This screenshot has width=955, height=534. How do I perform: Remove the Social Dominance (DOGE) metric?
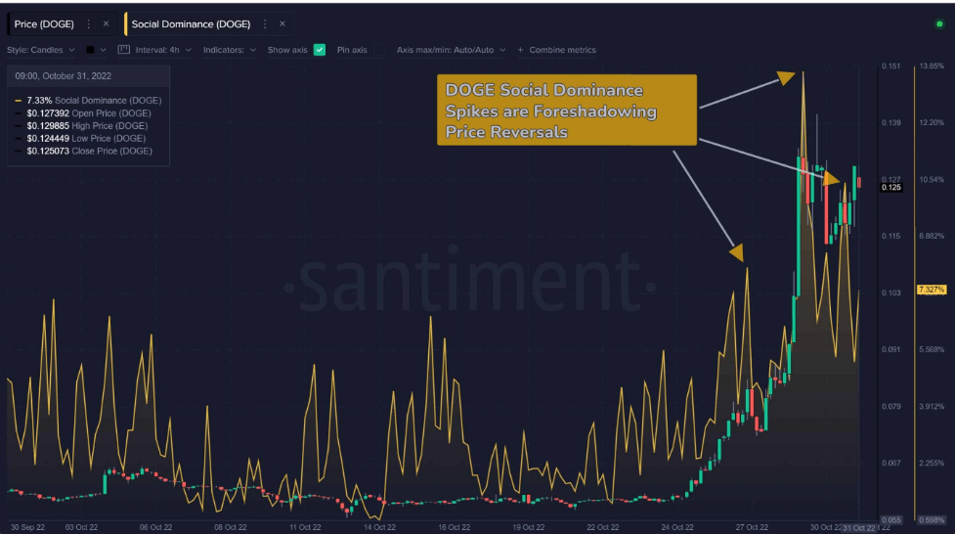[x=282, y=23]
